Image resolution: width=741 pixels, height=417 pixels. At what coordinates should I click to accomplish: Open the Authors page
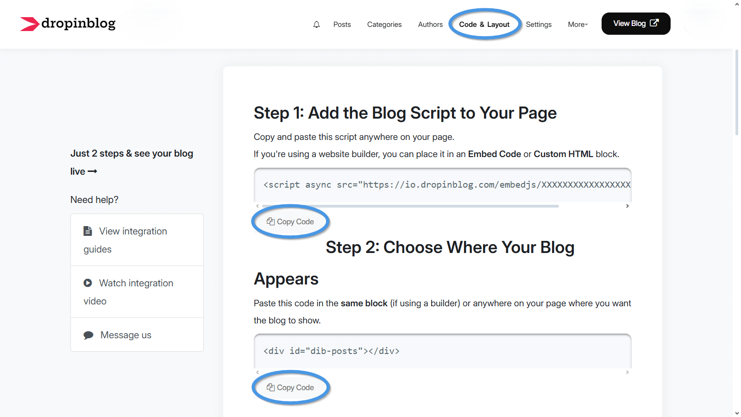coord(430,25)
